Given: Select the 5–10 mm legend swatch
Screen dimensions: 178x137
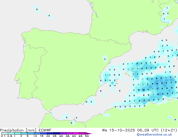Looking at the screenshot, I should [31, 133].
